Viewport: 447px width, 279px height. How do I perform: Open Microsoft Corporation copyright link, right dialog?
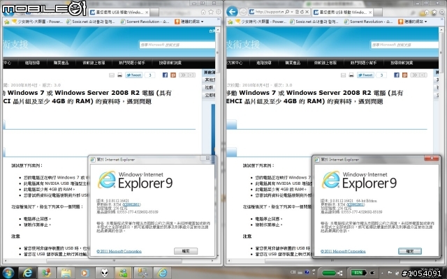coord(343,251)
